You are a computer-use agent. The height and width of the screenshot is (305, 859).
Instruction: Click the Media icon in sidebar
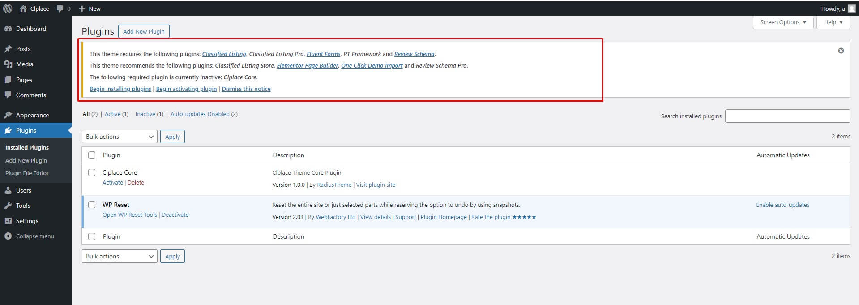pos(8,64)
